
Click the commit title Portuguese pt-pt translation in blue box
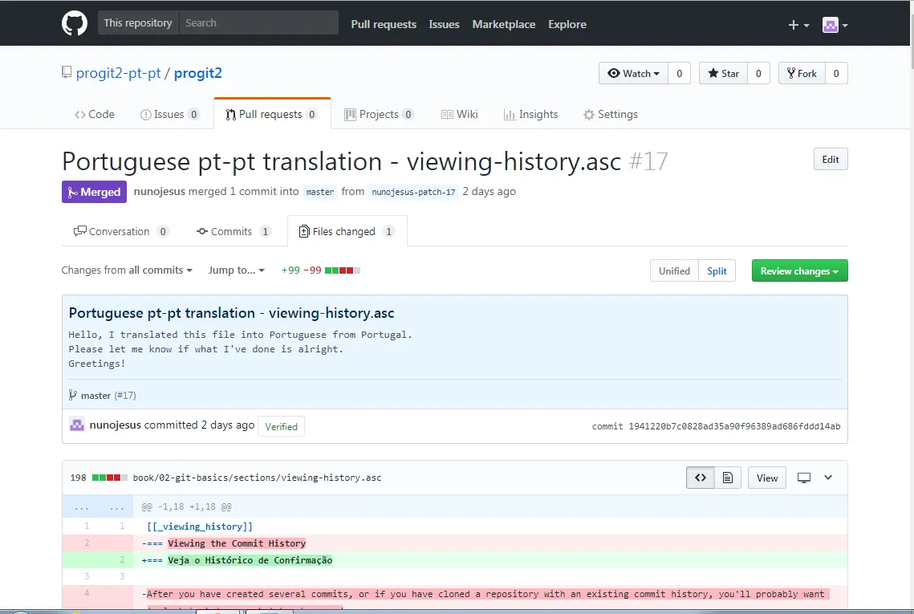pyautogui.click(x=231, y=312)
